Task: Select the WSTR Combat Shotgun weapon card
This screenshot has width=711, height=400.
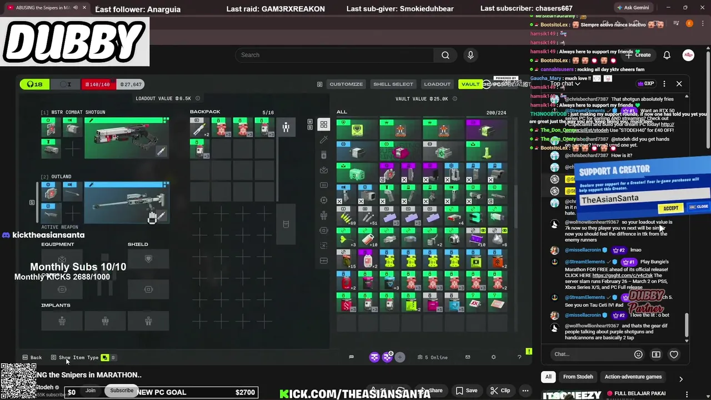Action: (127, 138)
